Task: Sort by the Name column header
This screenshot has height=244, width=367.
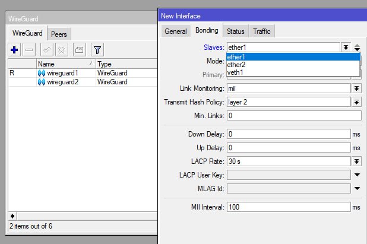Action: [x=66, y=64]
